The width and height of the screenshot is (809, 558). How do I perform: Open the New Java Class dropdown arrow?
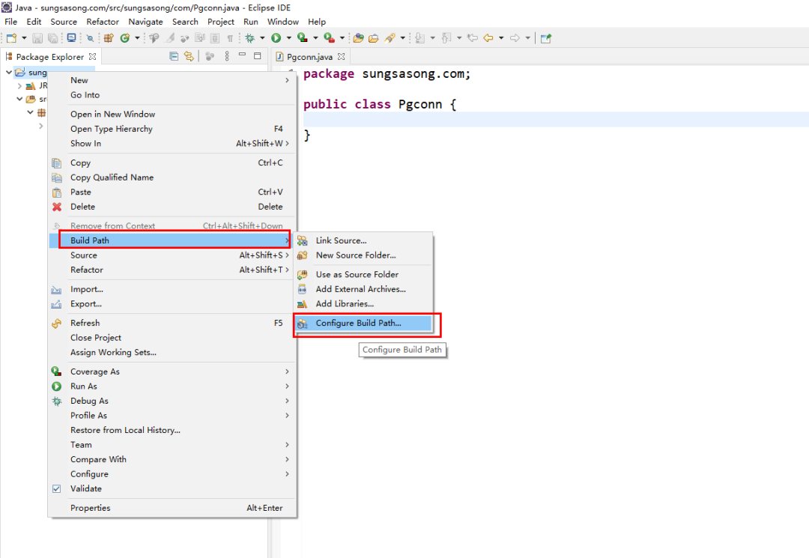pyautogui.click(x=137, y=38)
